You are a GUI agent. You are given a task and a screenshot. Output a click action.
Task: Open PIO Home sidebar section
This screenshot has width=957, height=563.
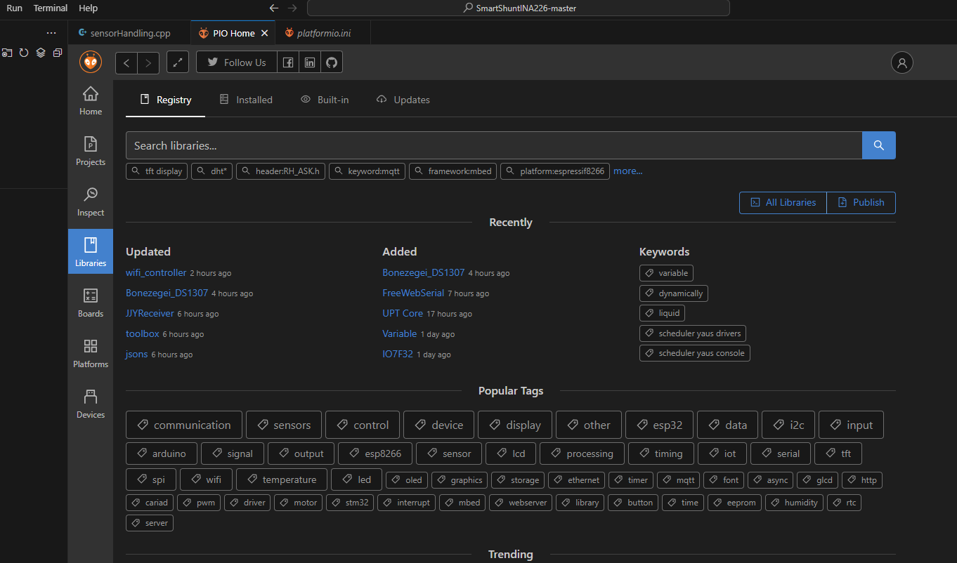[x=90, y=101]
